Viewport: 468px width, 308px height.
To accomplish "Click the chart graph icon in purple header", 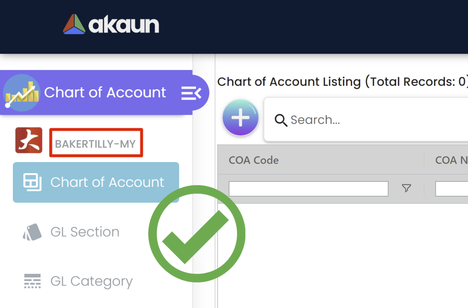I will (x=22, y=93).
